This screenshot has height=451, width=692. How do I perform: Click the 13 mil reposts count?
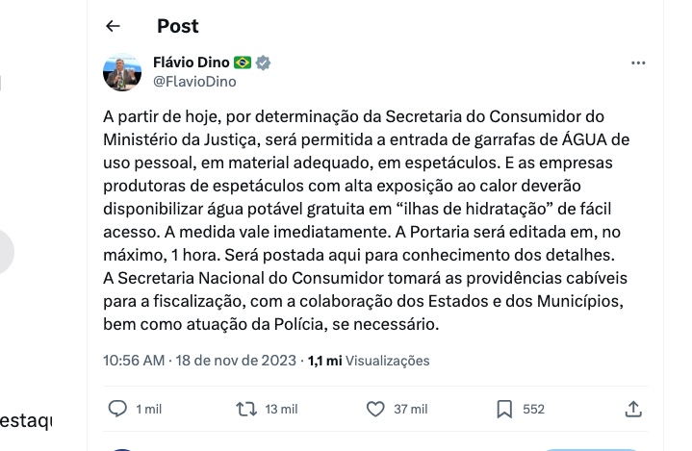pyautogui.click(x=281, y=410)
